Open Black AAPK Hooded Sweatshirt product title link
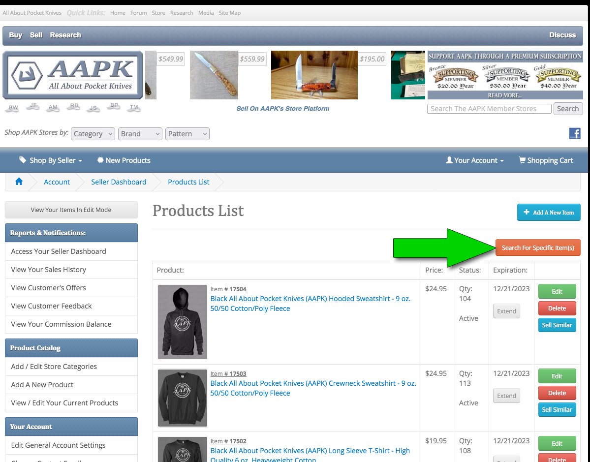This screenshot has height=462, width=590. 310,303
